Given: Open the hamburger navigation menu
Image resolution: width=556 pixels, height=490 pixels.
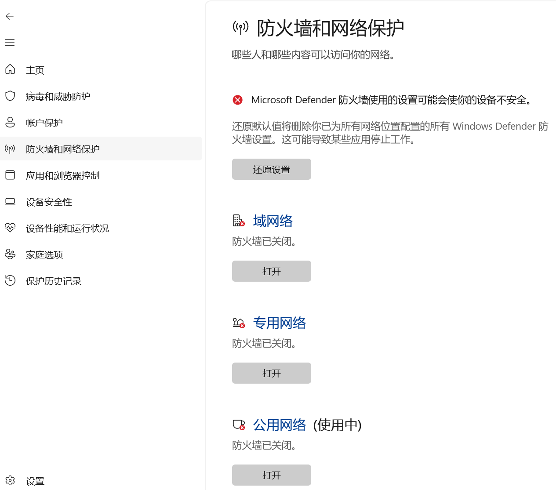Looking at the screenshot, I should click(x=10, y=43).
